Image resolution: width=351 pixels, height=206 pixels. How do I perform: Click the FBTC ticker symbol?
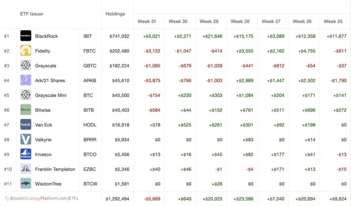point(89,50)
